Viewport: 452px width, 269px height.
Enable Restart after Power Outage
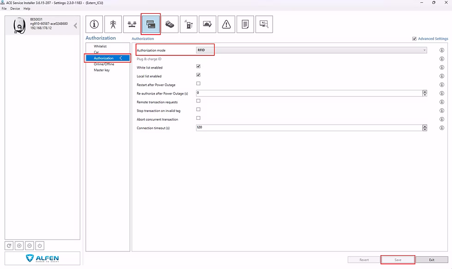click(198, 83)
